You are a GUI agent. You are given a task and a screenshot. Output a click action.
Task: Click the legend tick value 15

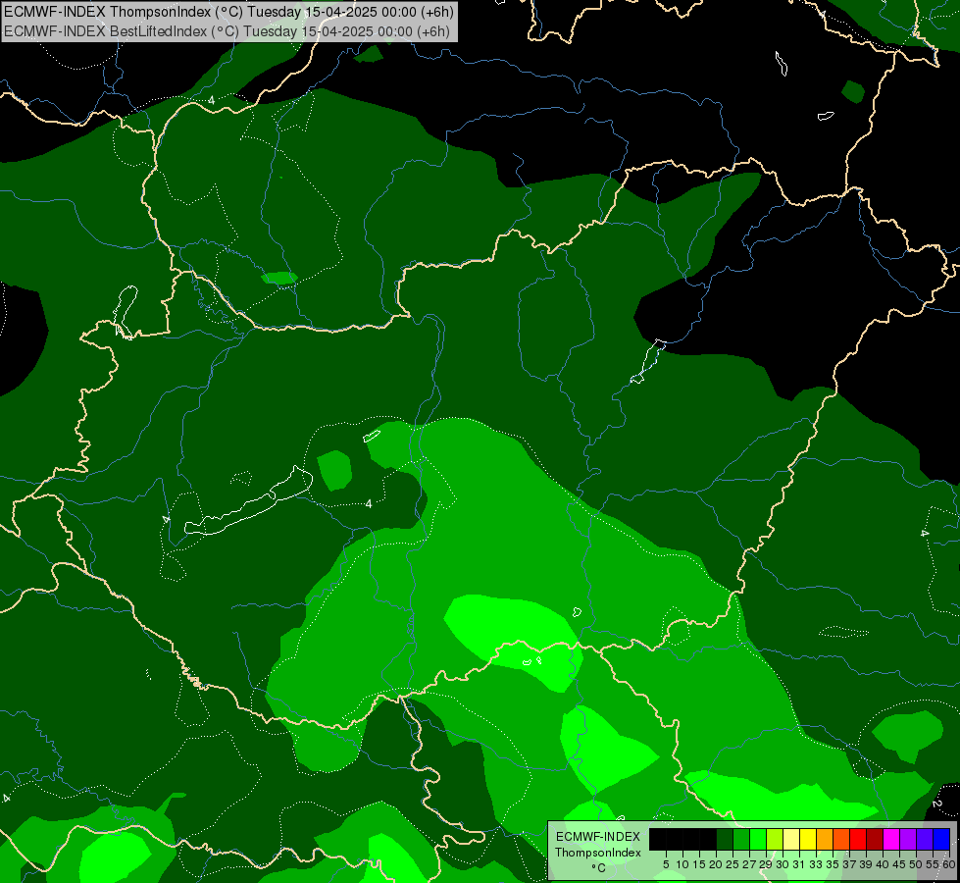pyautogui.click(x=699, y=864)
